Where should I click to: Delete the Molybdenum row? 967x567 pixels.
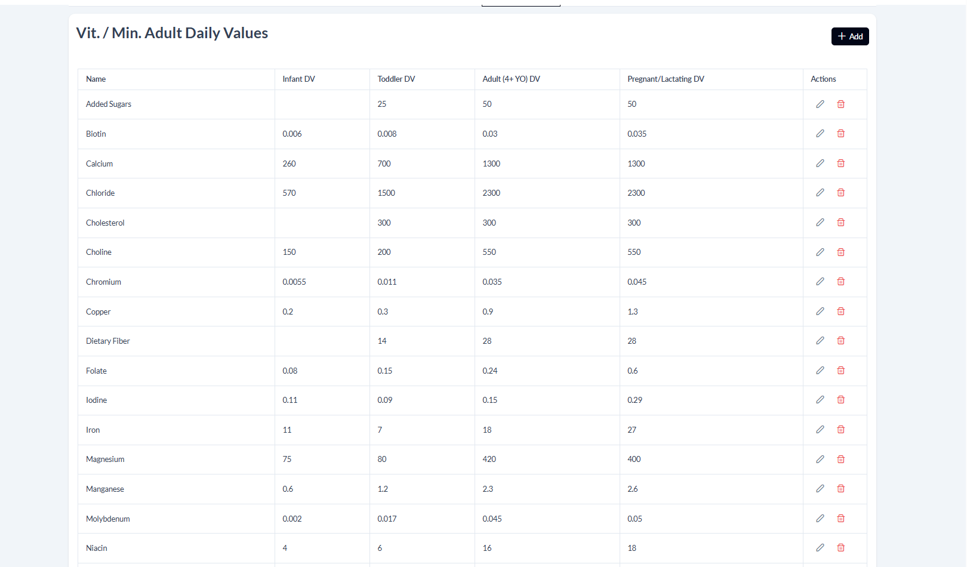[841, 519]
